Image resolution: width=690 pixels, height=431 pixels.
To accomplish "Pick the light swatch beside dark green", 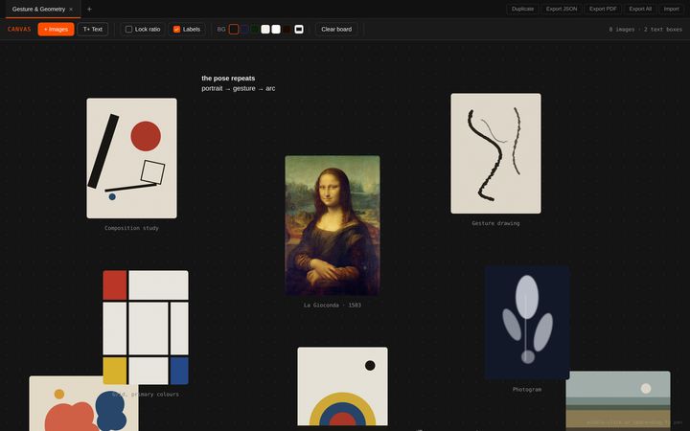I will [x=265, y=30].
